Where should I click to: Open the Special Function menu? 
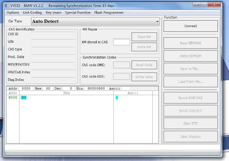point(78,12)
